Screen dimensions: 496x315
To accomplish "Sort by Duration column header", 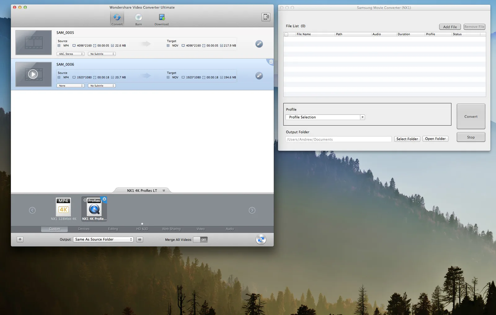I will (410, 34).
